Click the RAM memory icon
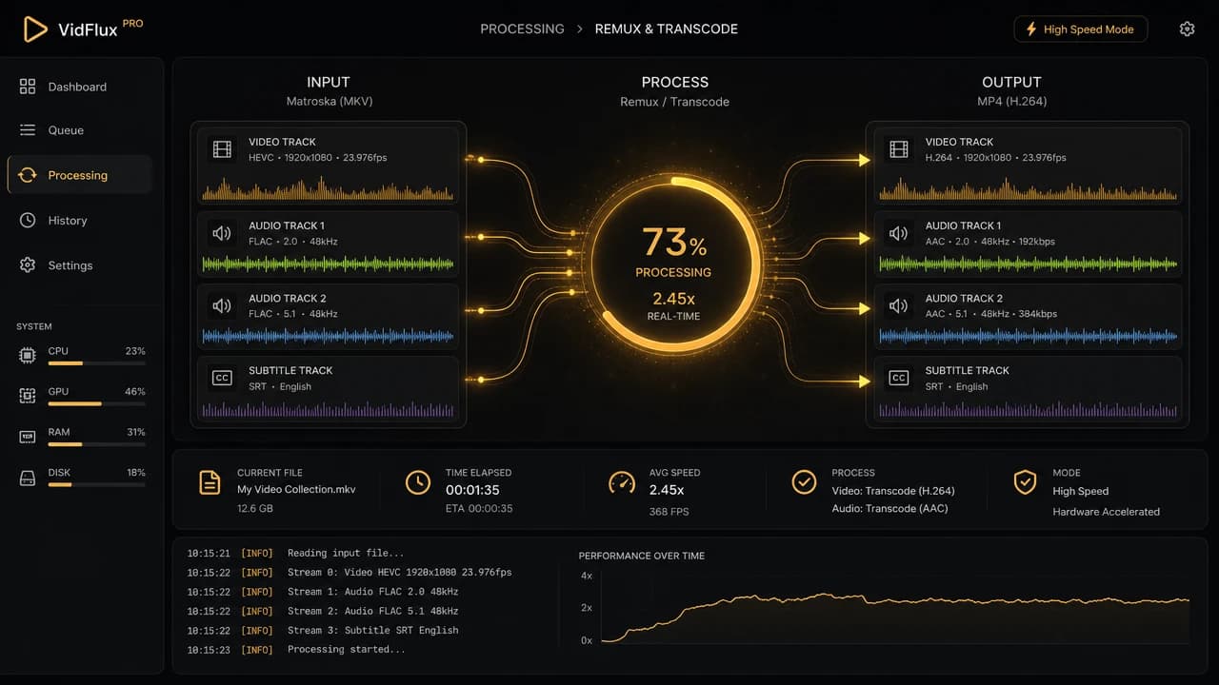This screenshot has width=1219, height=685. point(28,437)
